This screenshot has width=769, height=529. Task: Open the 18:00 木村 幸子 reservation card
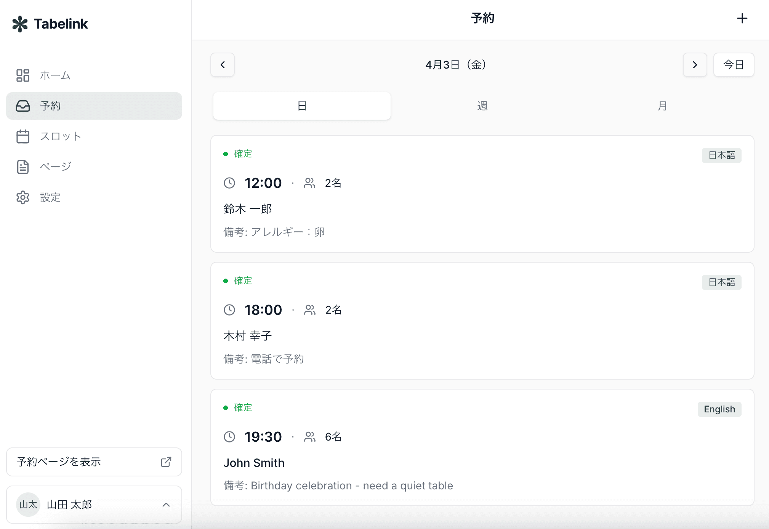coord(482,321)
